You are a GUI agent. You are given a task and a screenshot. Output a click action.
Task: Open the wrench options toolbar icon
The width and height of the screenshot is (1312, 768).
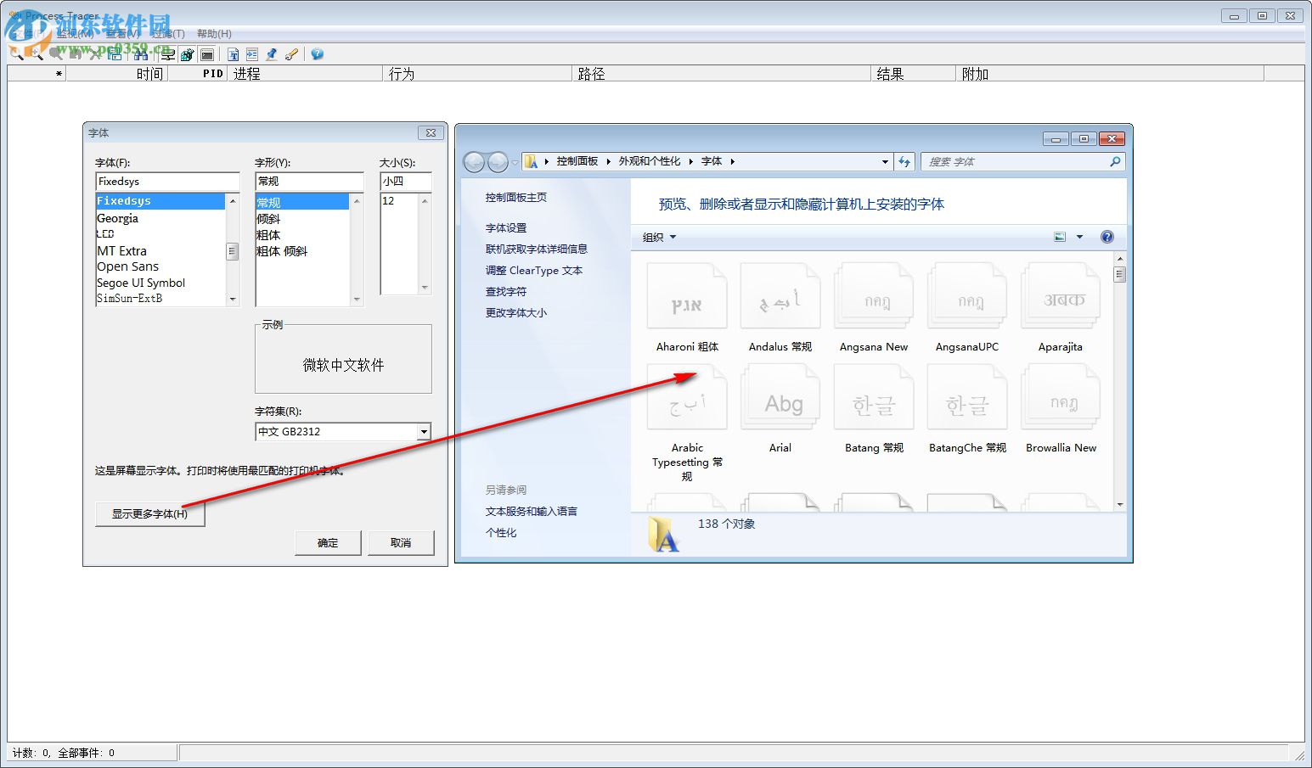tap(290, 53)
